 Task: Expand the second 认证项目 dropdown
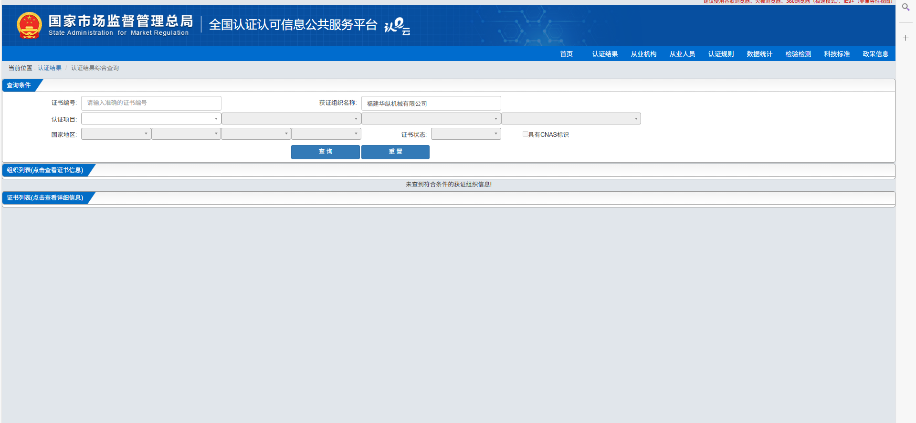pyautogui.click(x=291, y=119)
